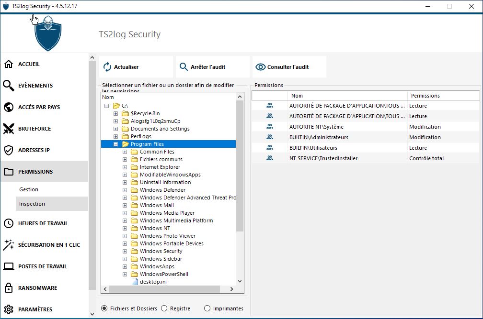Viewport: 483px width, 319px height.
Task: Click the padlock RANSOMWARE icon
Action: click(9, 287)
